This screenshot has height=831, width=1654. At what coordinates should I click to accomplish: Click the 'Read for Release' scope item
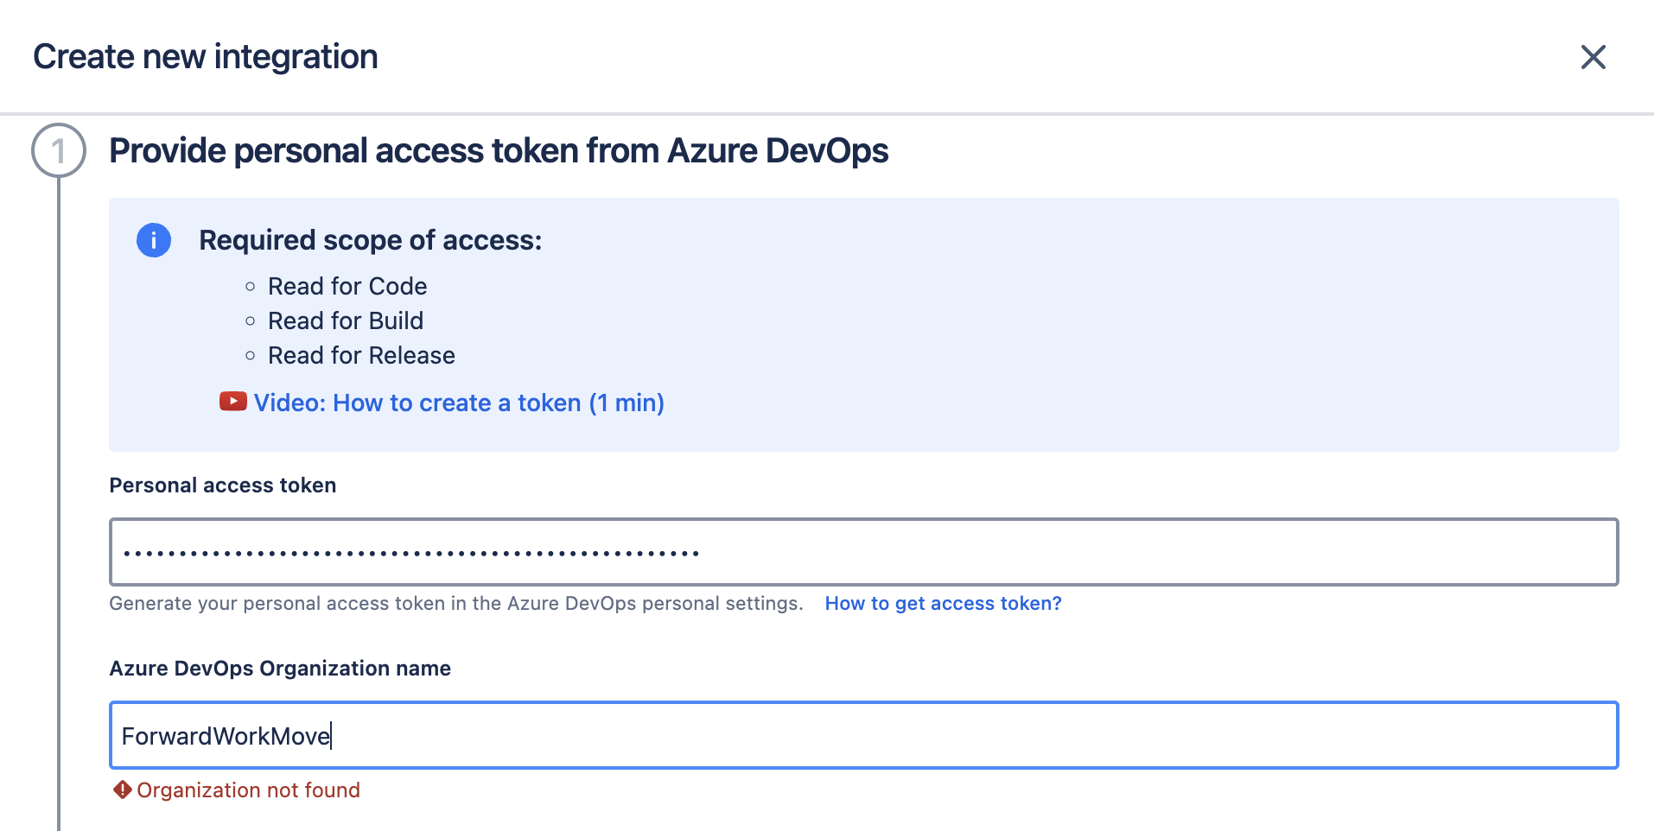(x=361, y=355)
